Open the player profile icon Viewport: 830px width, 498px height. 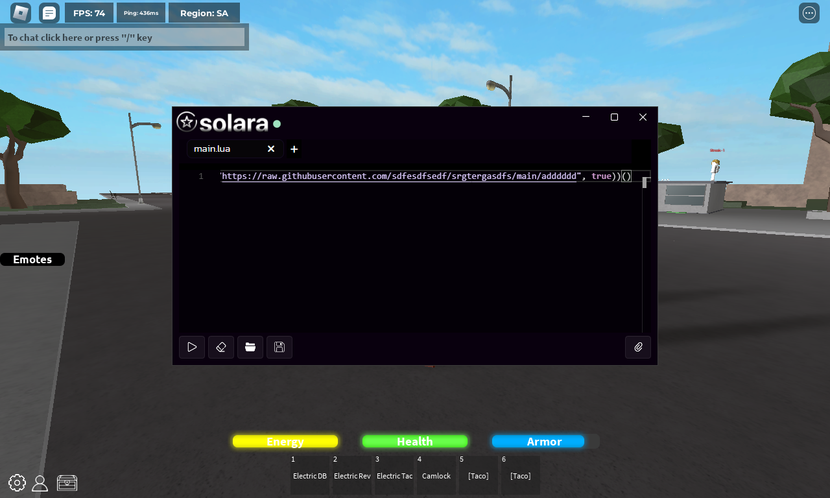(x=40, y=483)
